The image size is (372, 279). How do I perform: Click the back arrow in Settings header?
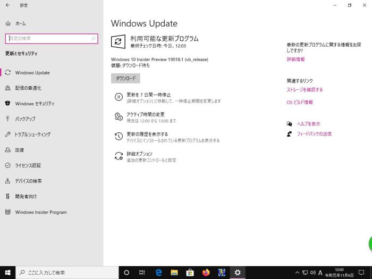(7, 5)
